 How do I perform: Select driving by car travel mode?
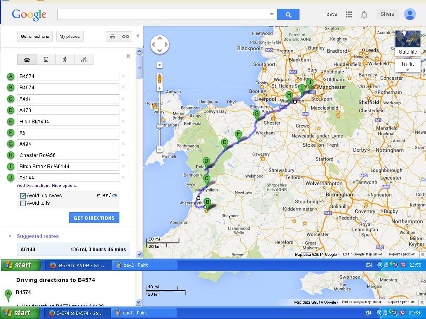pyautogui.click(x=27, y=60)
